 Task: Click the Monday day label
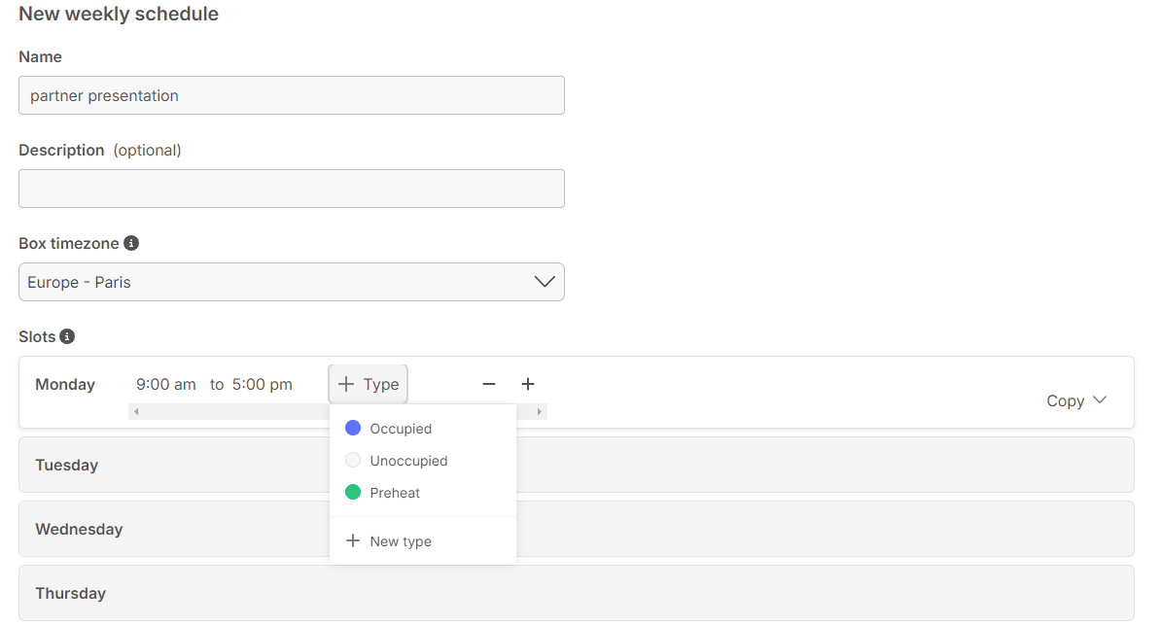click(x=65, y=384)
